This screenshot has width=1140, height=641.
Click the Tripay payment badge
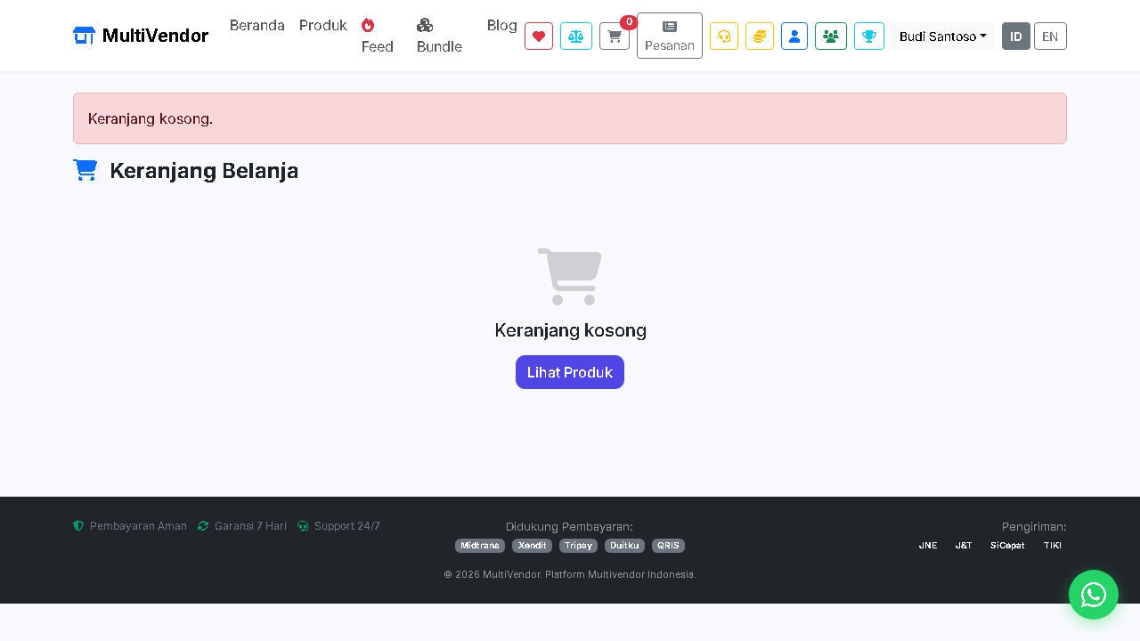click(578, 546)
